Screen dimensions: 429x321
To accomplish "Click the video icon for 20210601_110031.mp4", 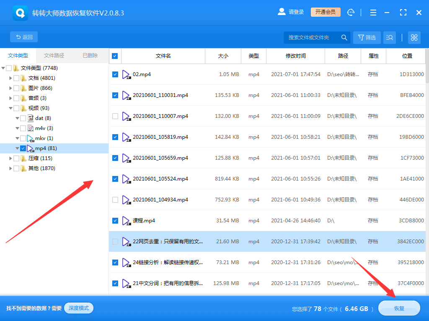I will click(127, 96).
